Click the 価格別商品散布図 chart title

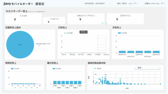[97, 63]
